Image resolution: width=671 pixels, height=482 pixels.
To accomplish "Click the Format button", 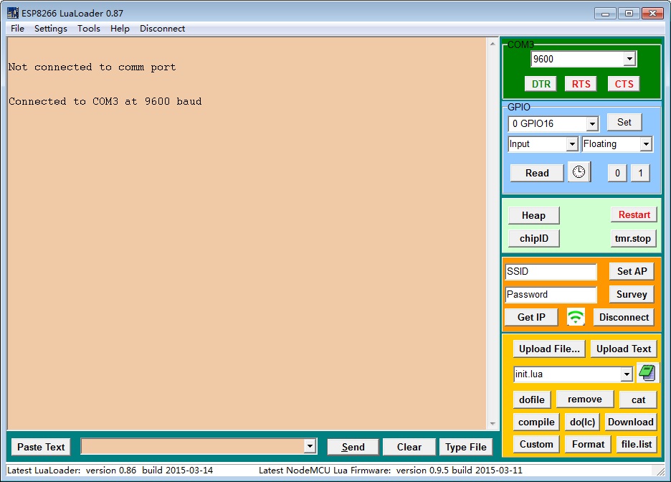I will tap(588, 444).
